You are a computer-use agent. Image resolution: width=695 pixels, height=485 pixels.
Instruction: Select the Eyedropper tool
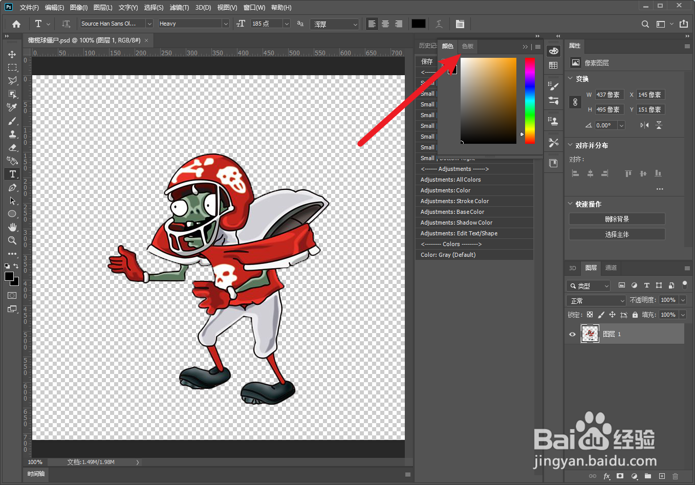click(12, 107)
